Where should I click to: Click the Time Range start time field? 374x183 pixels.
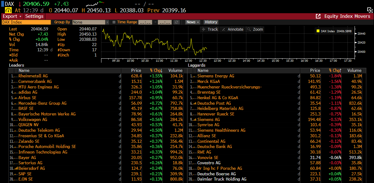pyautogui.click(x=145, y=22)
